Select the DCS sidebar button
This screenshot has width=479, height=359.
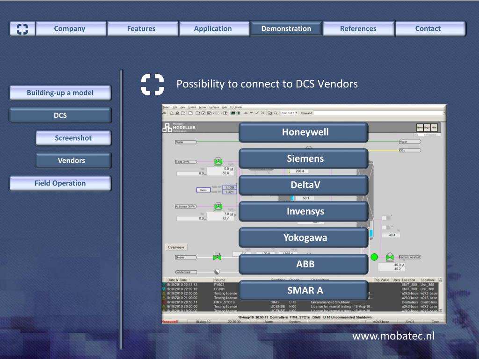coord(60,115)
